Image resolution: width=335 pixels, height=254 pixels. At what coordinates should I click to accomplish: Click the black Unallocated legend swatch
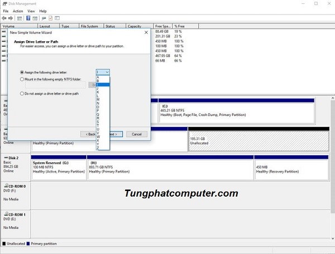(x=4, y=243)
